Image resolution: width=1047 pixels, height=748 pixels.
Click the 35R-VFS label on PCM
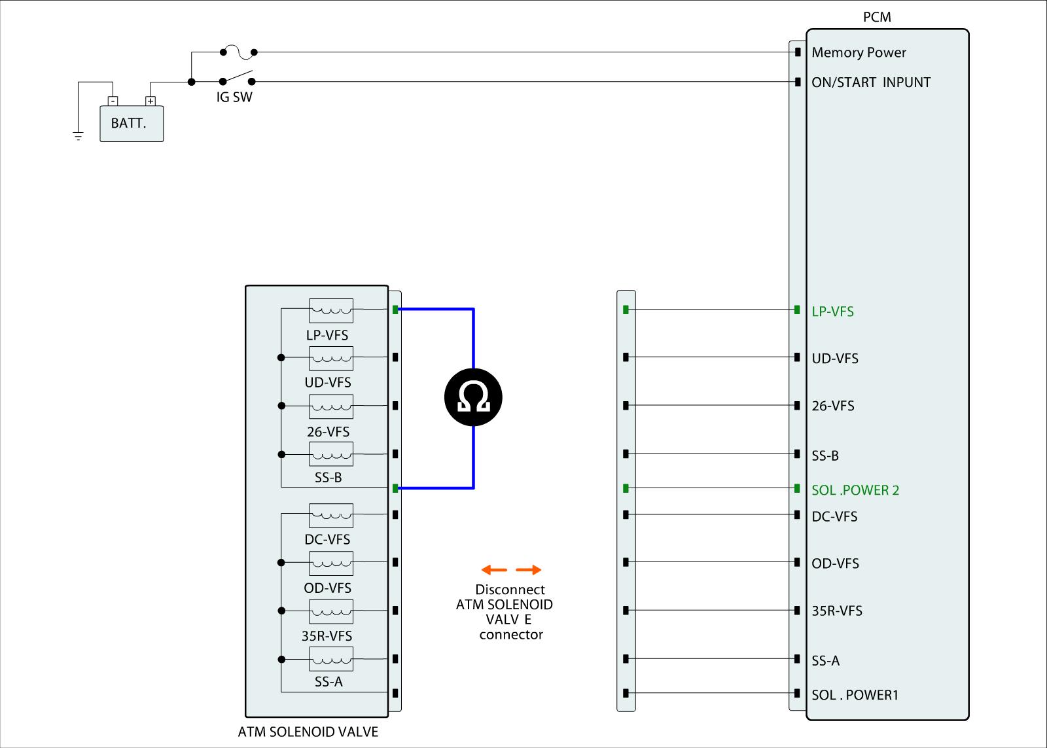837,611
